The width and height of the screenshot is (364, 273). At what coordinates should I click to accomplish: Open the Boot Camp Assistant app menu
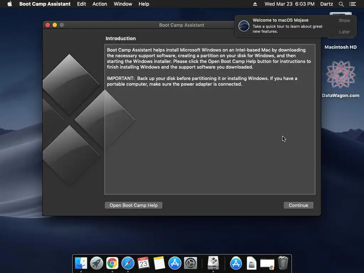coord(45,4)
